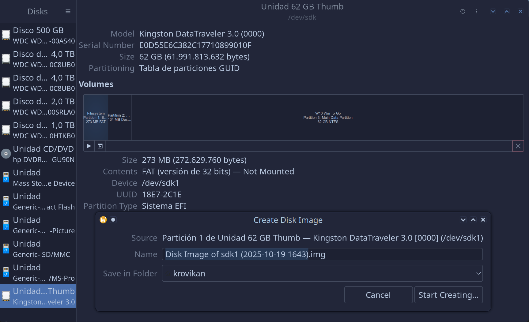Expand the Save in Folder dropdown
Viewport: 529px width, 322px height.
pyautogui.click(x=322, y=273)
